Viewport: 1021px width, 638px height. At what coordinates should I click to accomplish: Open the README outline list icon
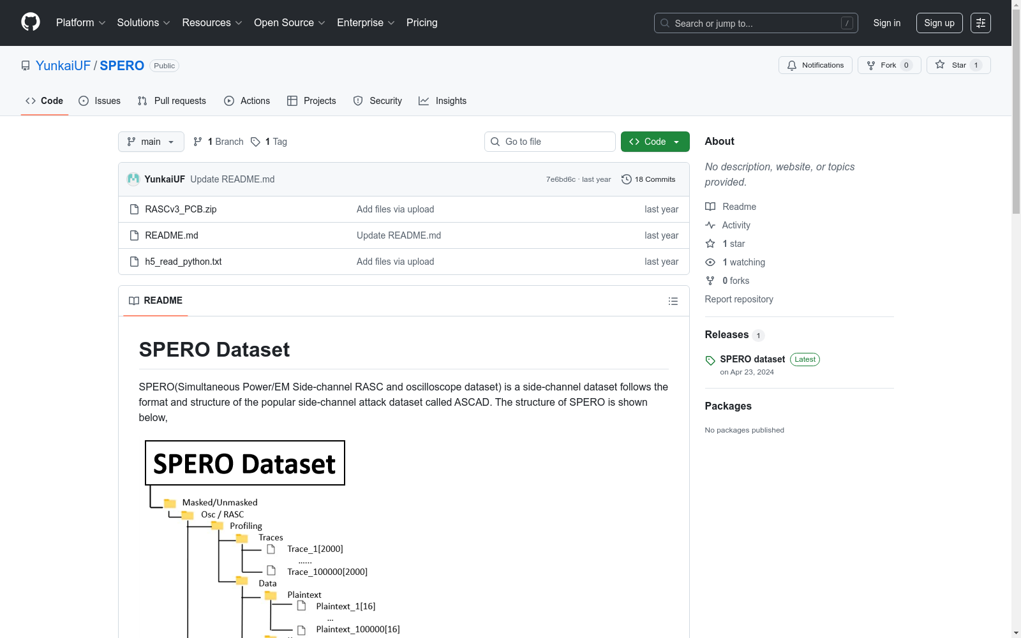(673, 301)
